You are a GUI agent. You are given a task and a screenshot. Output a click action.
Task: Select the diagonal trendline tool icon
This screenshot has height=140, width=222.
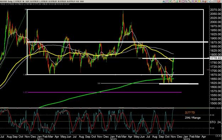[x=189, y=1]
